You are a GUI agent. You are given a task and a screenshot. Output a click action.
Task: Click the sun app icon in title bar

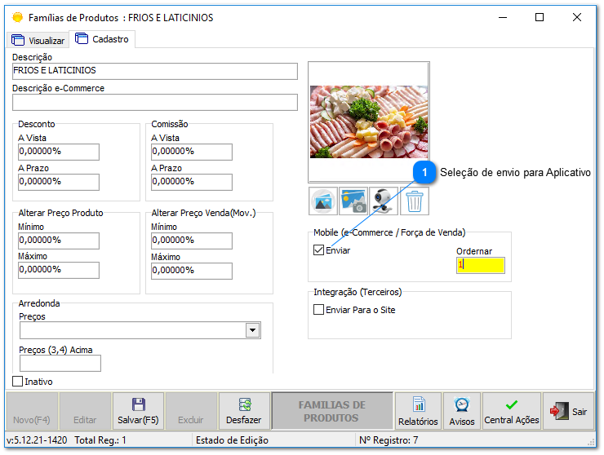[17, 17]
